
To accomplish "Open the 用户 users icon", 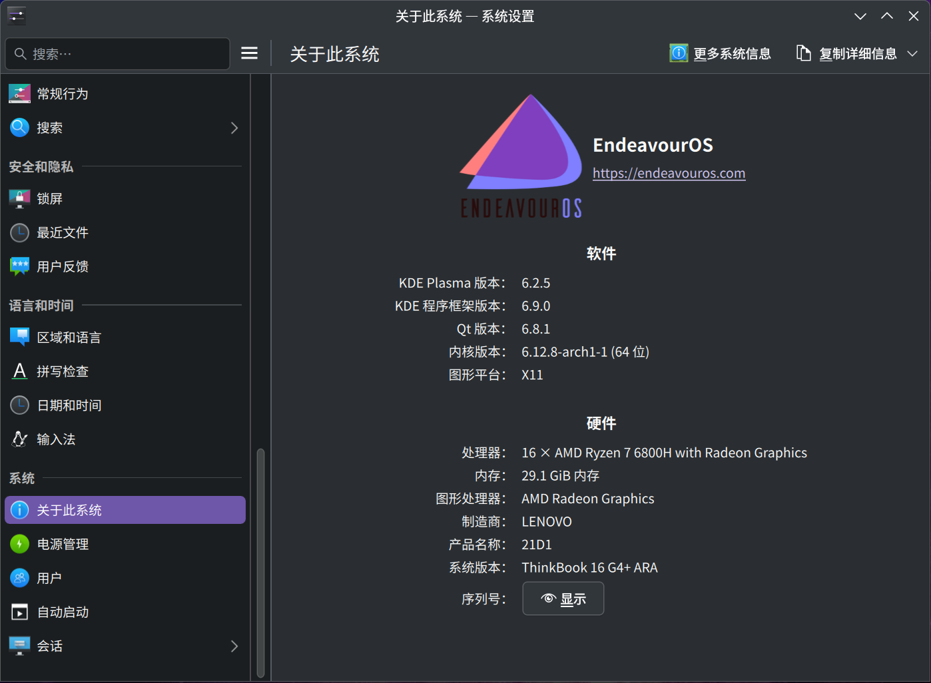I will click(19, 578).
